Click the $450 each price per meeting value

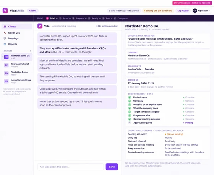[181, 145]
